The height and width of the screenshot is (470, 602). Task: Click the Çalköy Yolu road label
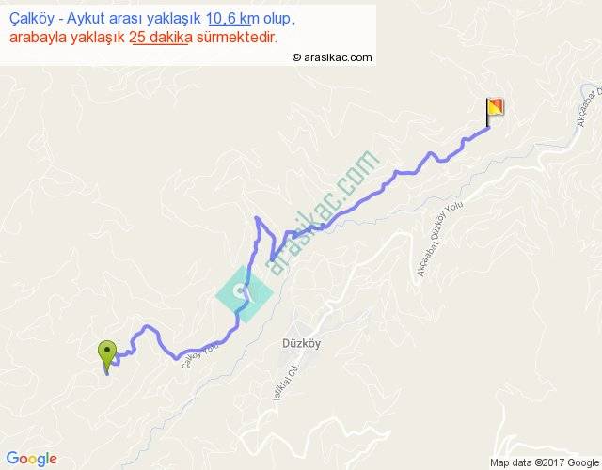coord(199,355)
